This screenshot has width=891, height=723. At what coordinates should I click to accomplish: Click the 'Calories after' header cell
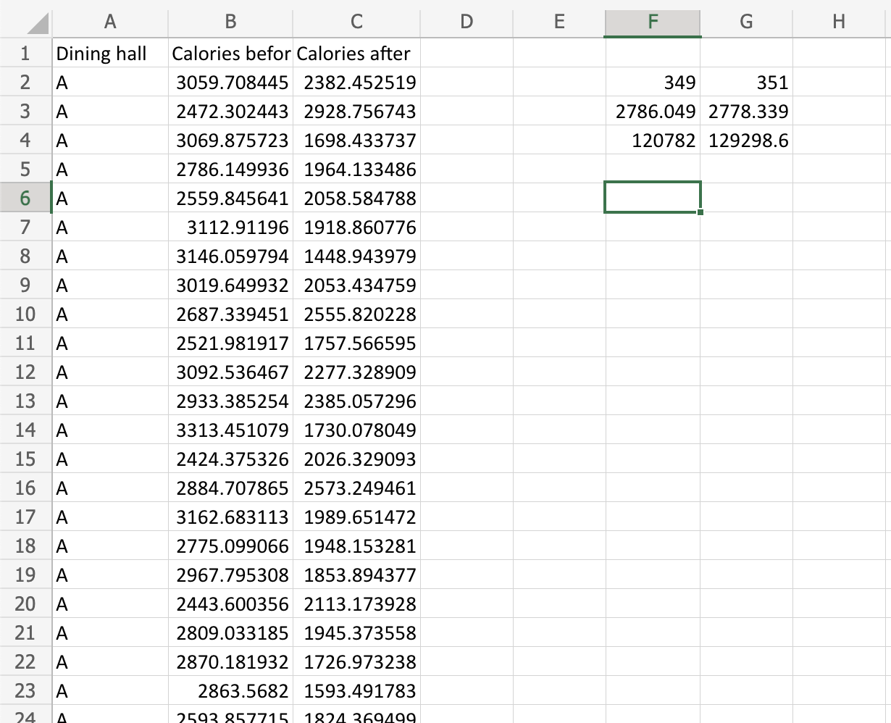(x=356, y=53)
